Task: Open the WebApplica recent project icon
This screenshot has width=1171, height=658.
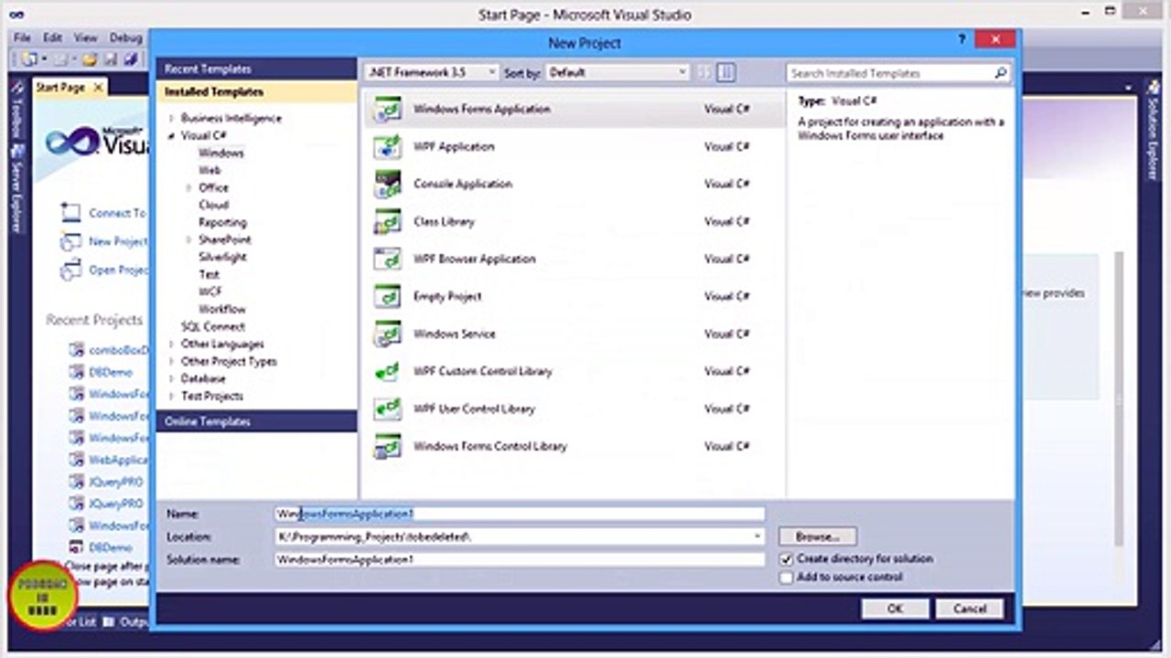Action: 77,460
